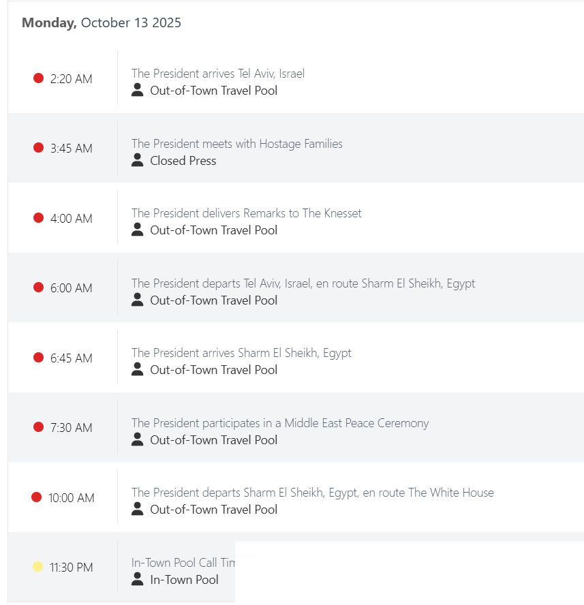Click person icon under Tel Aviv departure
Screen dimensions: 584x605
pos(138,300)
